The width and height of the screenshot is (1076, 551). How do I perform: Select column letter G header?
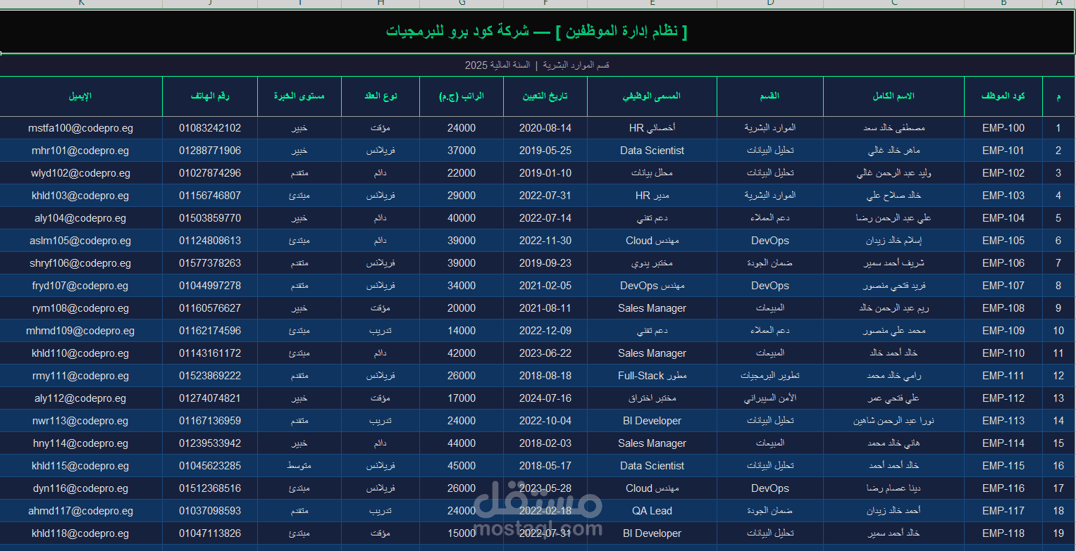coord(462,4)
